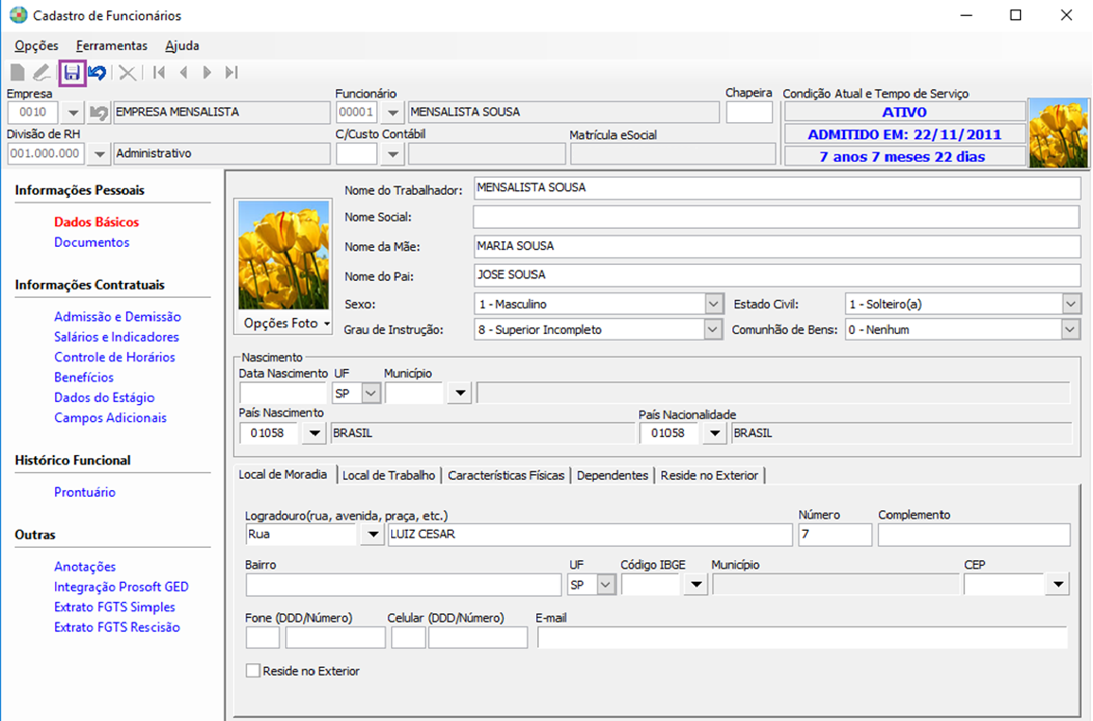Click the application icon in the title bar

coord(18,15)
